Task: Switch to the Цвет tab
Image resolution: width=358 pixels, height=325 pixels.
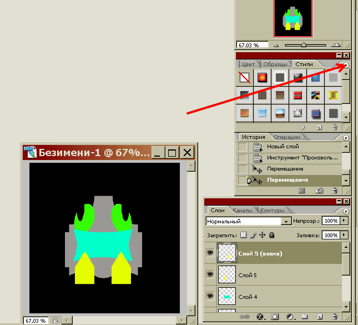Action: click(x=248, y=64)
